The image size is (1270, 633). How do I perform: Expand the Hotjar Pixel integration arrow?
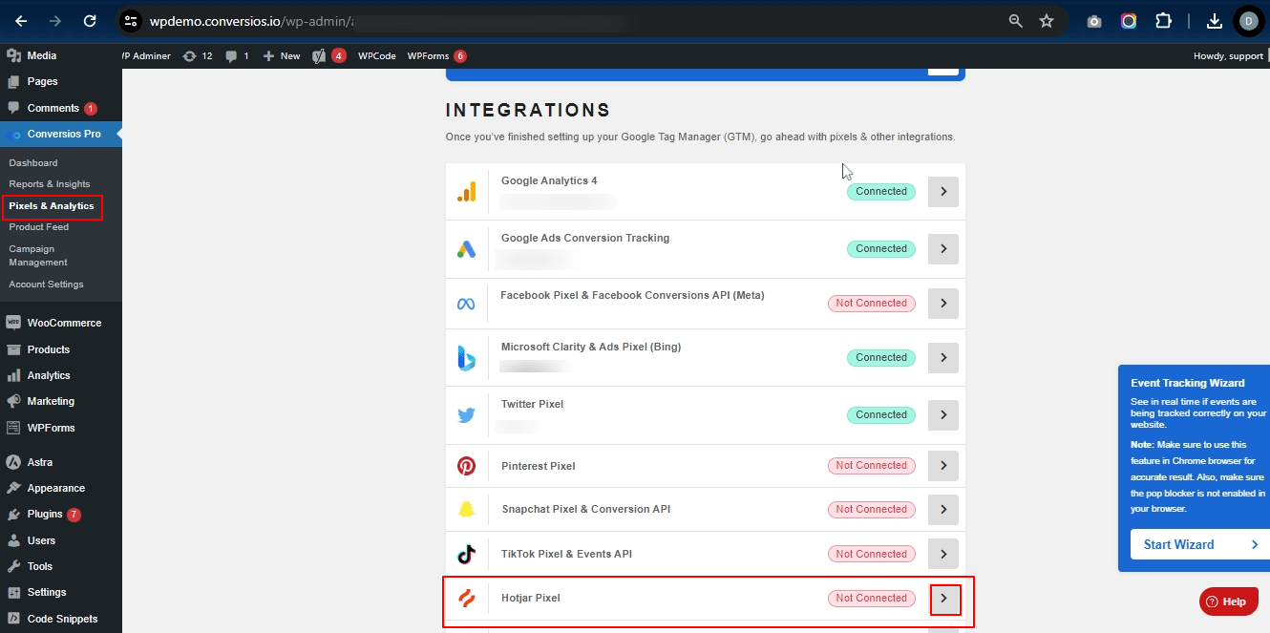tap(944, 599)
